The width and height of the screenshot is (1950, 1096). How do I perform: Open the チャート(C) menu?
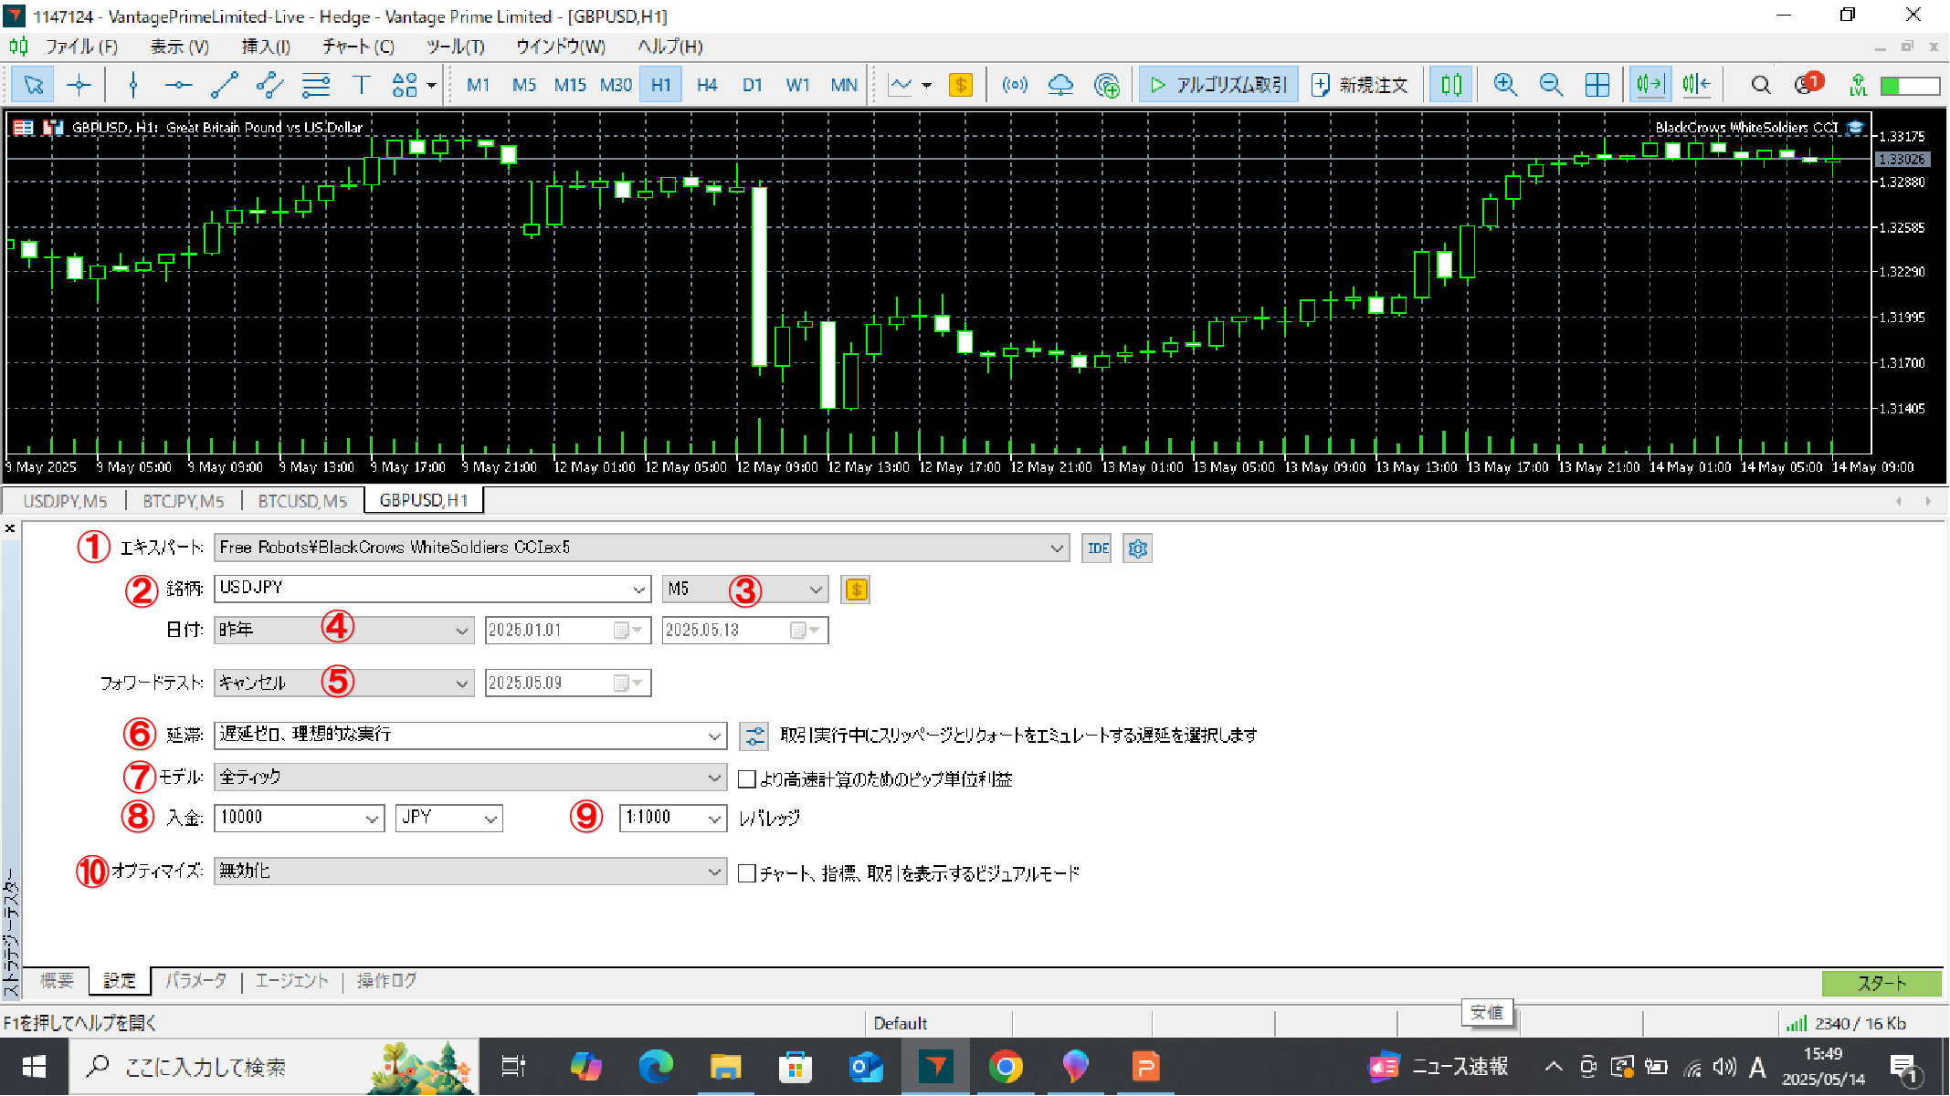[x=357, y=47]
